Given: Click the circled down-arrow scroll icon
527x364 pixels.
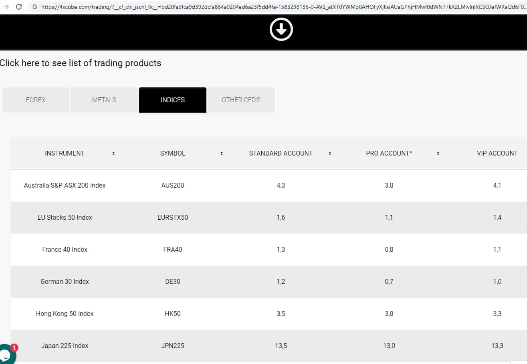Looking at the screenshot, I should pos(281,29).
